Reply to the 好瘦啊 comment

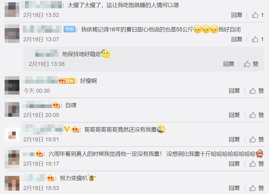[x=234, y=91]
